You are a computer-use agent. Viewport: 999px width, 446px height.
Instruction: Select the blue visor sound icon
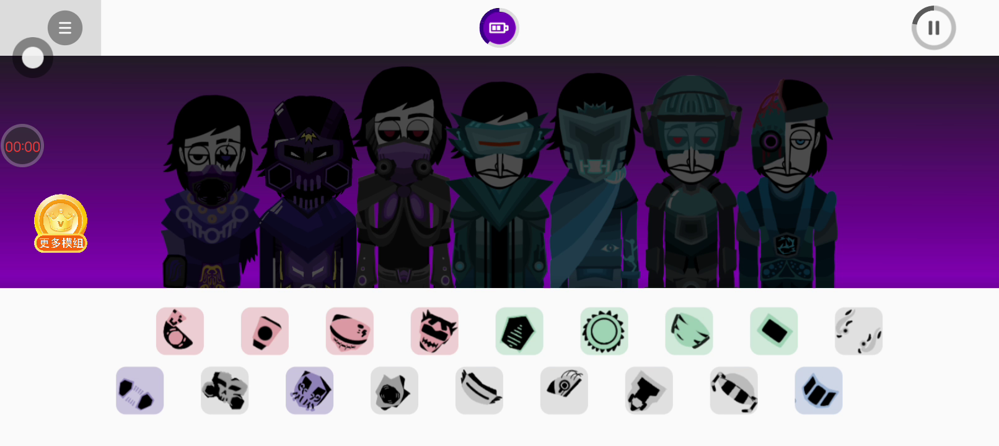[819, 390]
